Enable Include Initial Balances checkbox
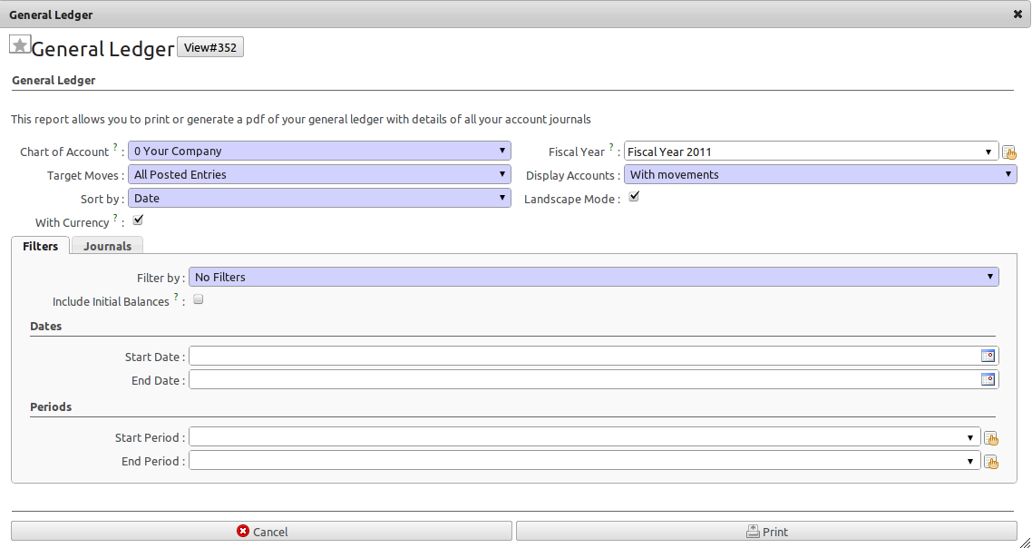The image size is (1032, 548). 198,299
